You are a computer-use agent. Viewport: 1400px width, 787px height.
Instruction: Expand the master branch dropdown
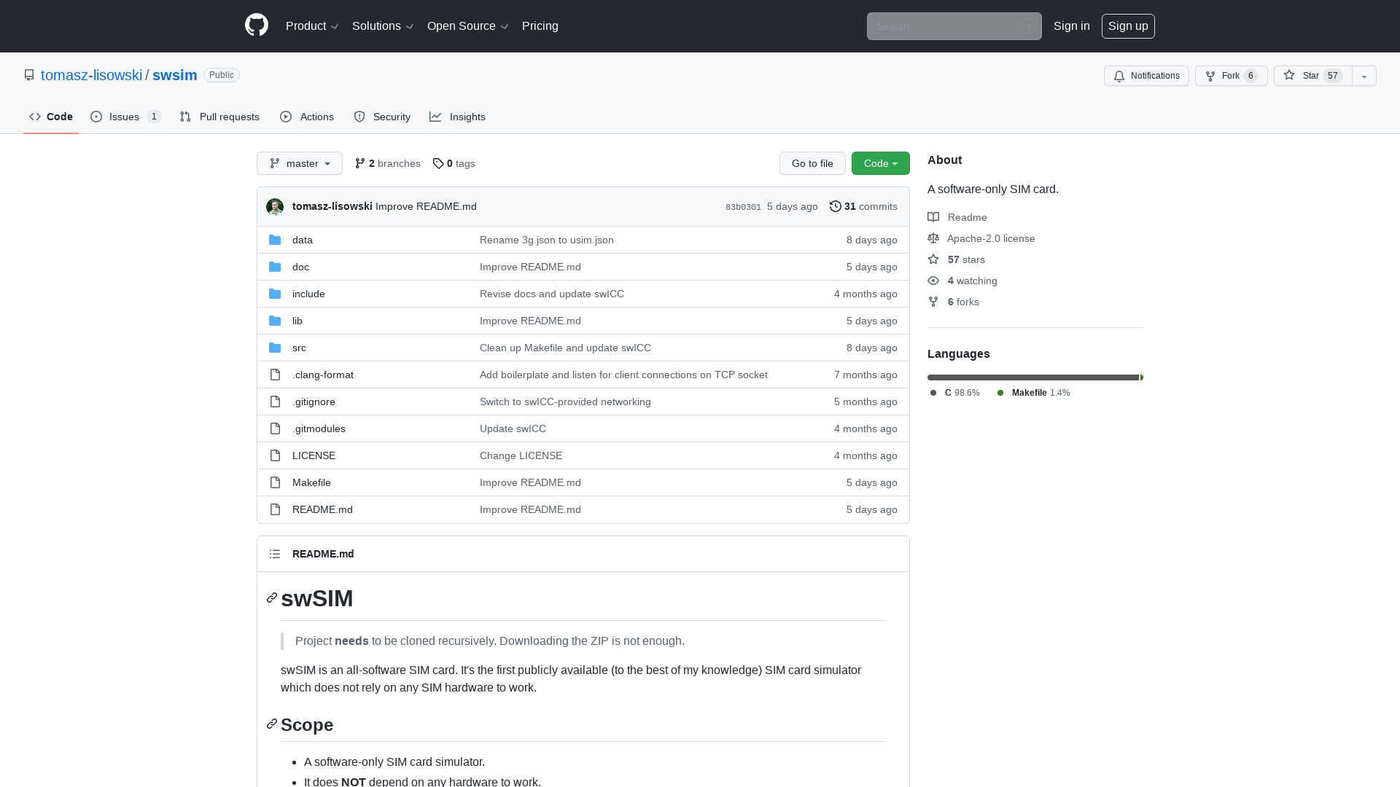pyautogui.click(x=300, y=163)
